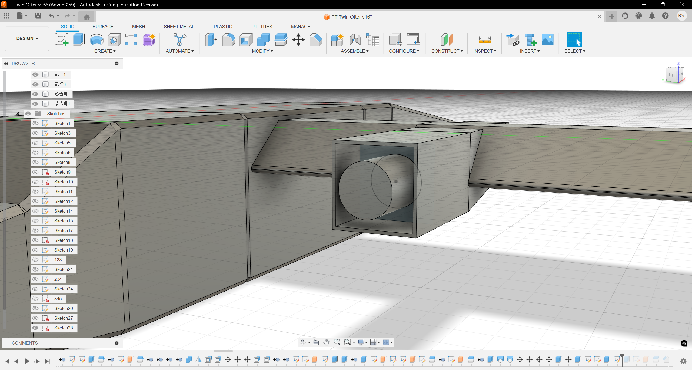Select the Fillet tool

click(228, 39)
